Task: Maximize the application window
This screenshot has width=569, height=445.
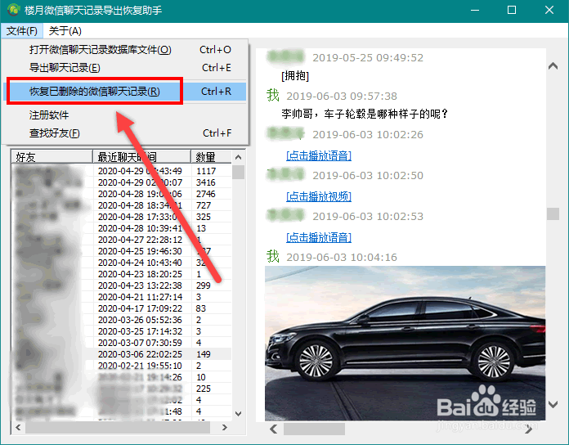Action: pyautogui.click(x=512, y=10)
